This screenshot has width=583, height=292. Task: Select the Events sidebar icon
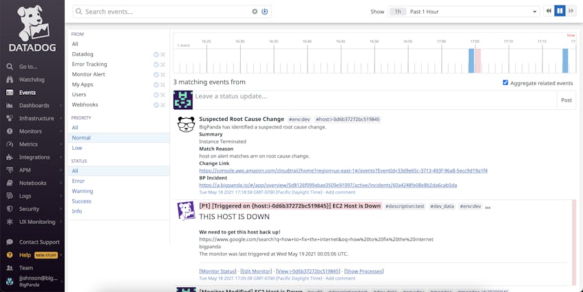[x=10, y=93]
